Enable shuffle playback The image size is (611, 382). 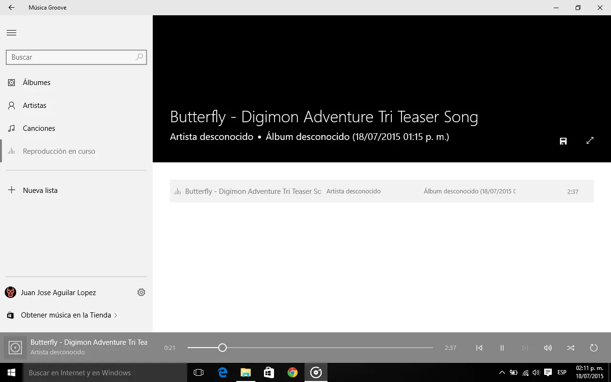coord(570,348)
